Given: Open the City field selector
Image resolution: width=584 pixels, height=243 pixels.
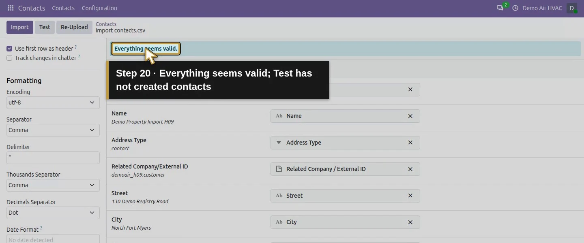Looking at the screenshot, I should tap(345, 222).
